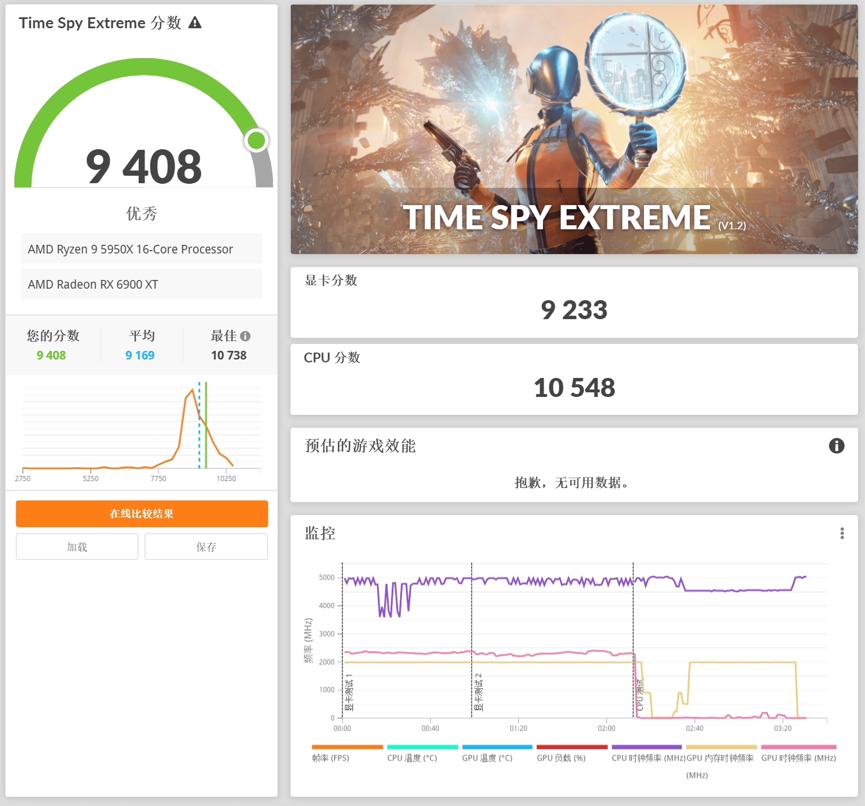The height and width of the screenshot is (806, 865).
Task: Click the 02:00 label on monitoring chart axis
Action: click(606, 728)
